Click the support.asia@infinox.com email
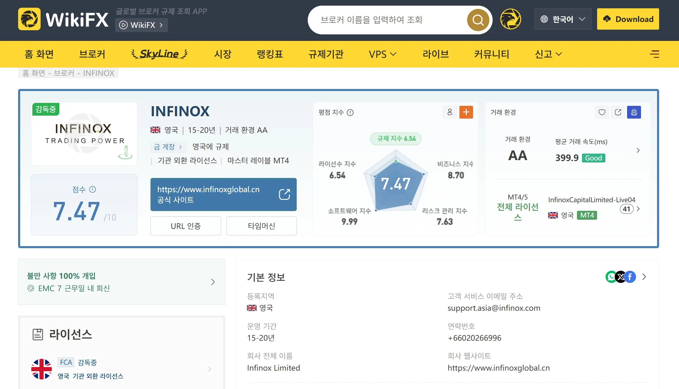 pyautogui.click(x=494, y=308)
